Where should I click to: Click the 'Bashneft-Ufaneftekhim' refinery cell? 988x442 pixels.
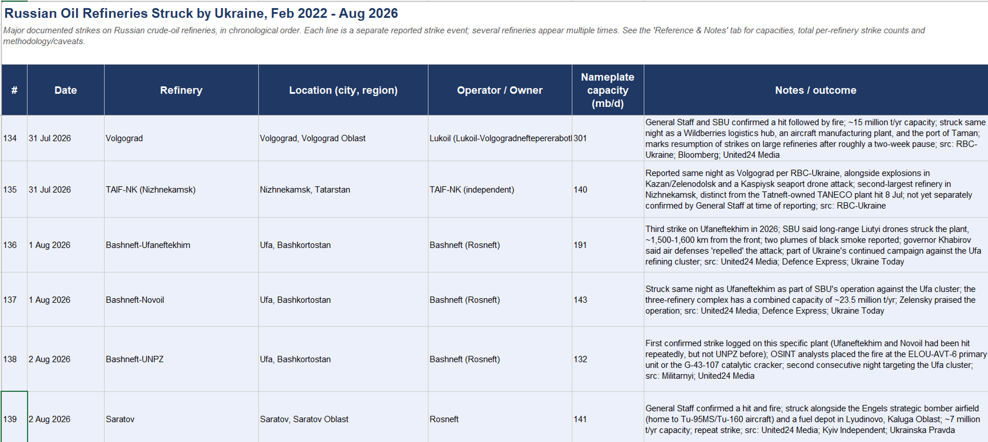pyautogui.click(x=181, y=245)
